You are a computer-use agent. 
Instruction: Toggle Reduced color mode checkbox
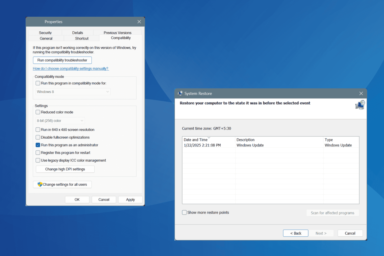[x=38, y=112]
